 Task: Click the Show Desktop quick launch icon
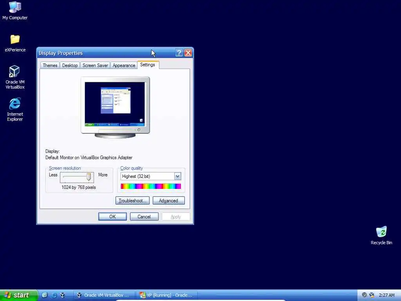[x=45, y=295]
